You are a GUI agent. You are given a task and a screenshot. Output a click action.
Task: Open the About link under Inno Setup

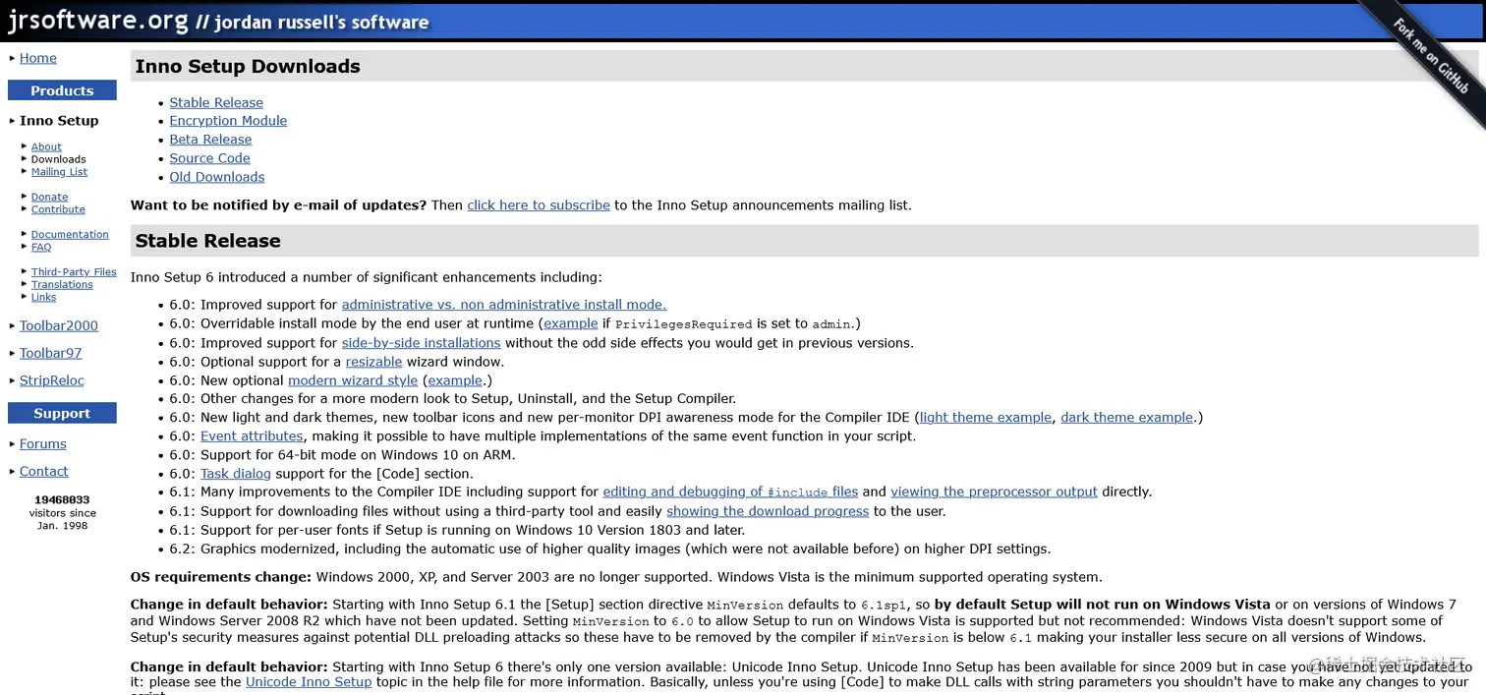click(46, 146)
